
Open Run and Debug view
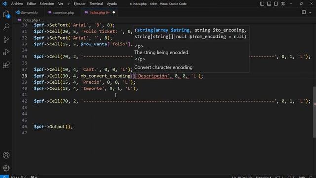pyautogui.click(x=6, y=52)
